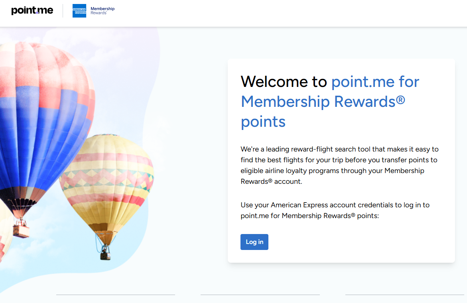The image size is (467, 303).
Task: Click the point.me logo in the header
Action: tap(32, 10)
